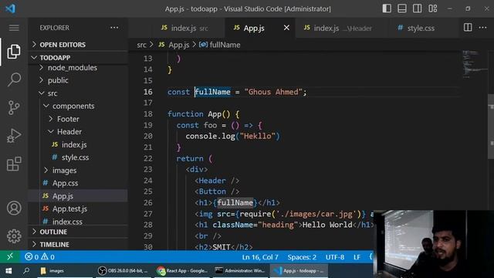Viewport: 494px width, 278px height.
Task: Switch to images File Explorer taskbar item
Action: click(64, 271)
